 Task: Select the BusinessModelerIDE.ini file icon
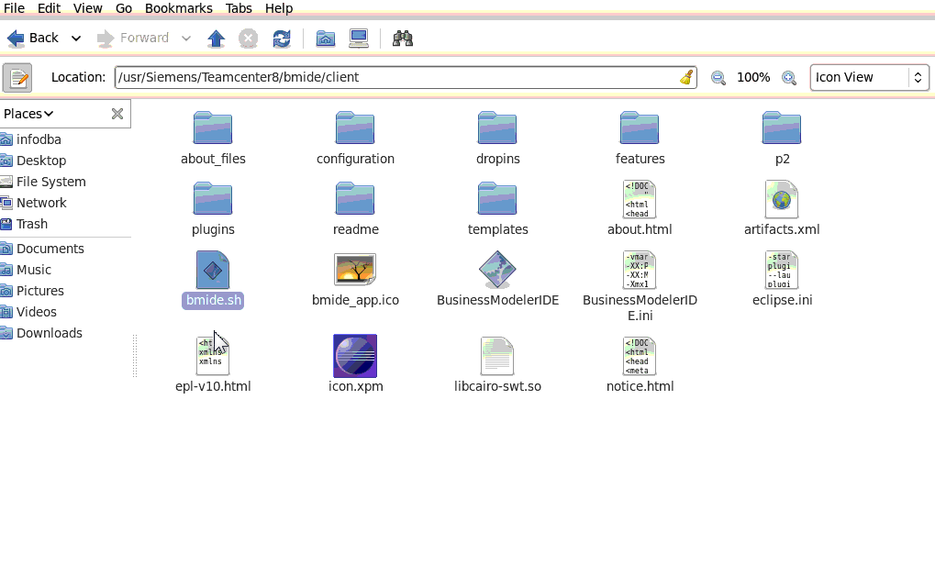640,270
